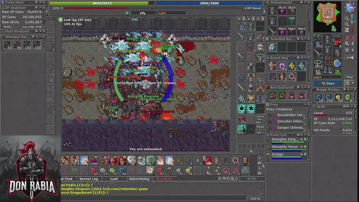Click the XP Boost button
This screenshot has height=202, width=359.
pyautogui.click(x=252, y=8)
